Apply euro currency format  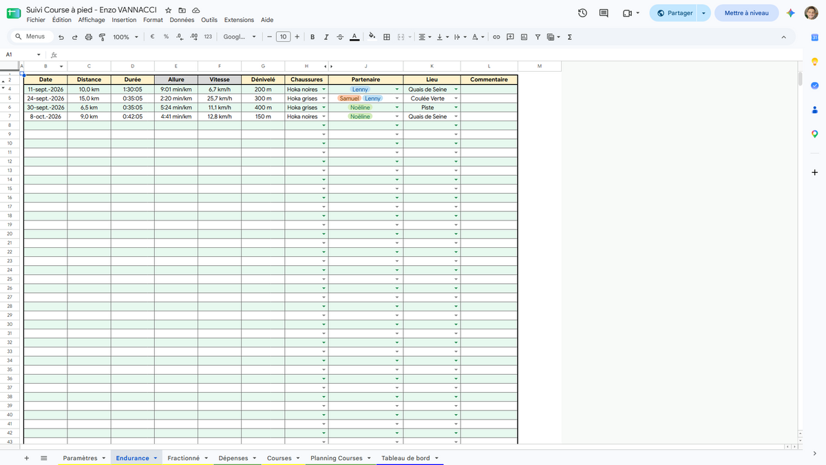[151, 37]
